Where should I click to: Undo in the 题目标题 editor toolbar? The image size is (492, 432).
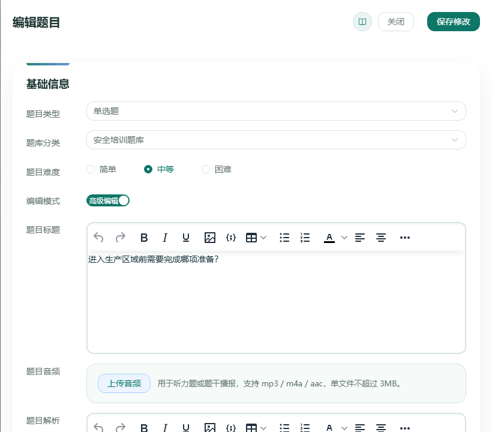point(98,238)
